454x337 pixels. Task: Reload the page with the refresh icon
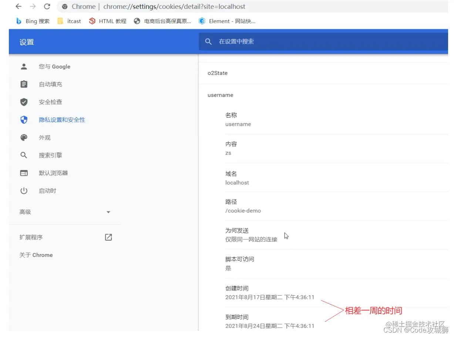pyautogui.click(x=47, y=6)
